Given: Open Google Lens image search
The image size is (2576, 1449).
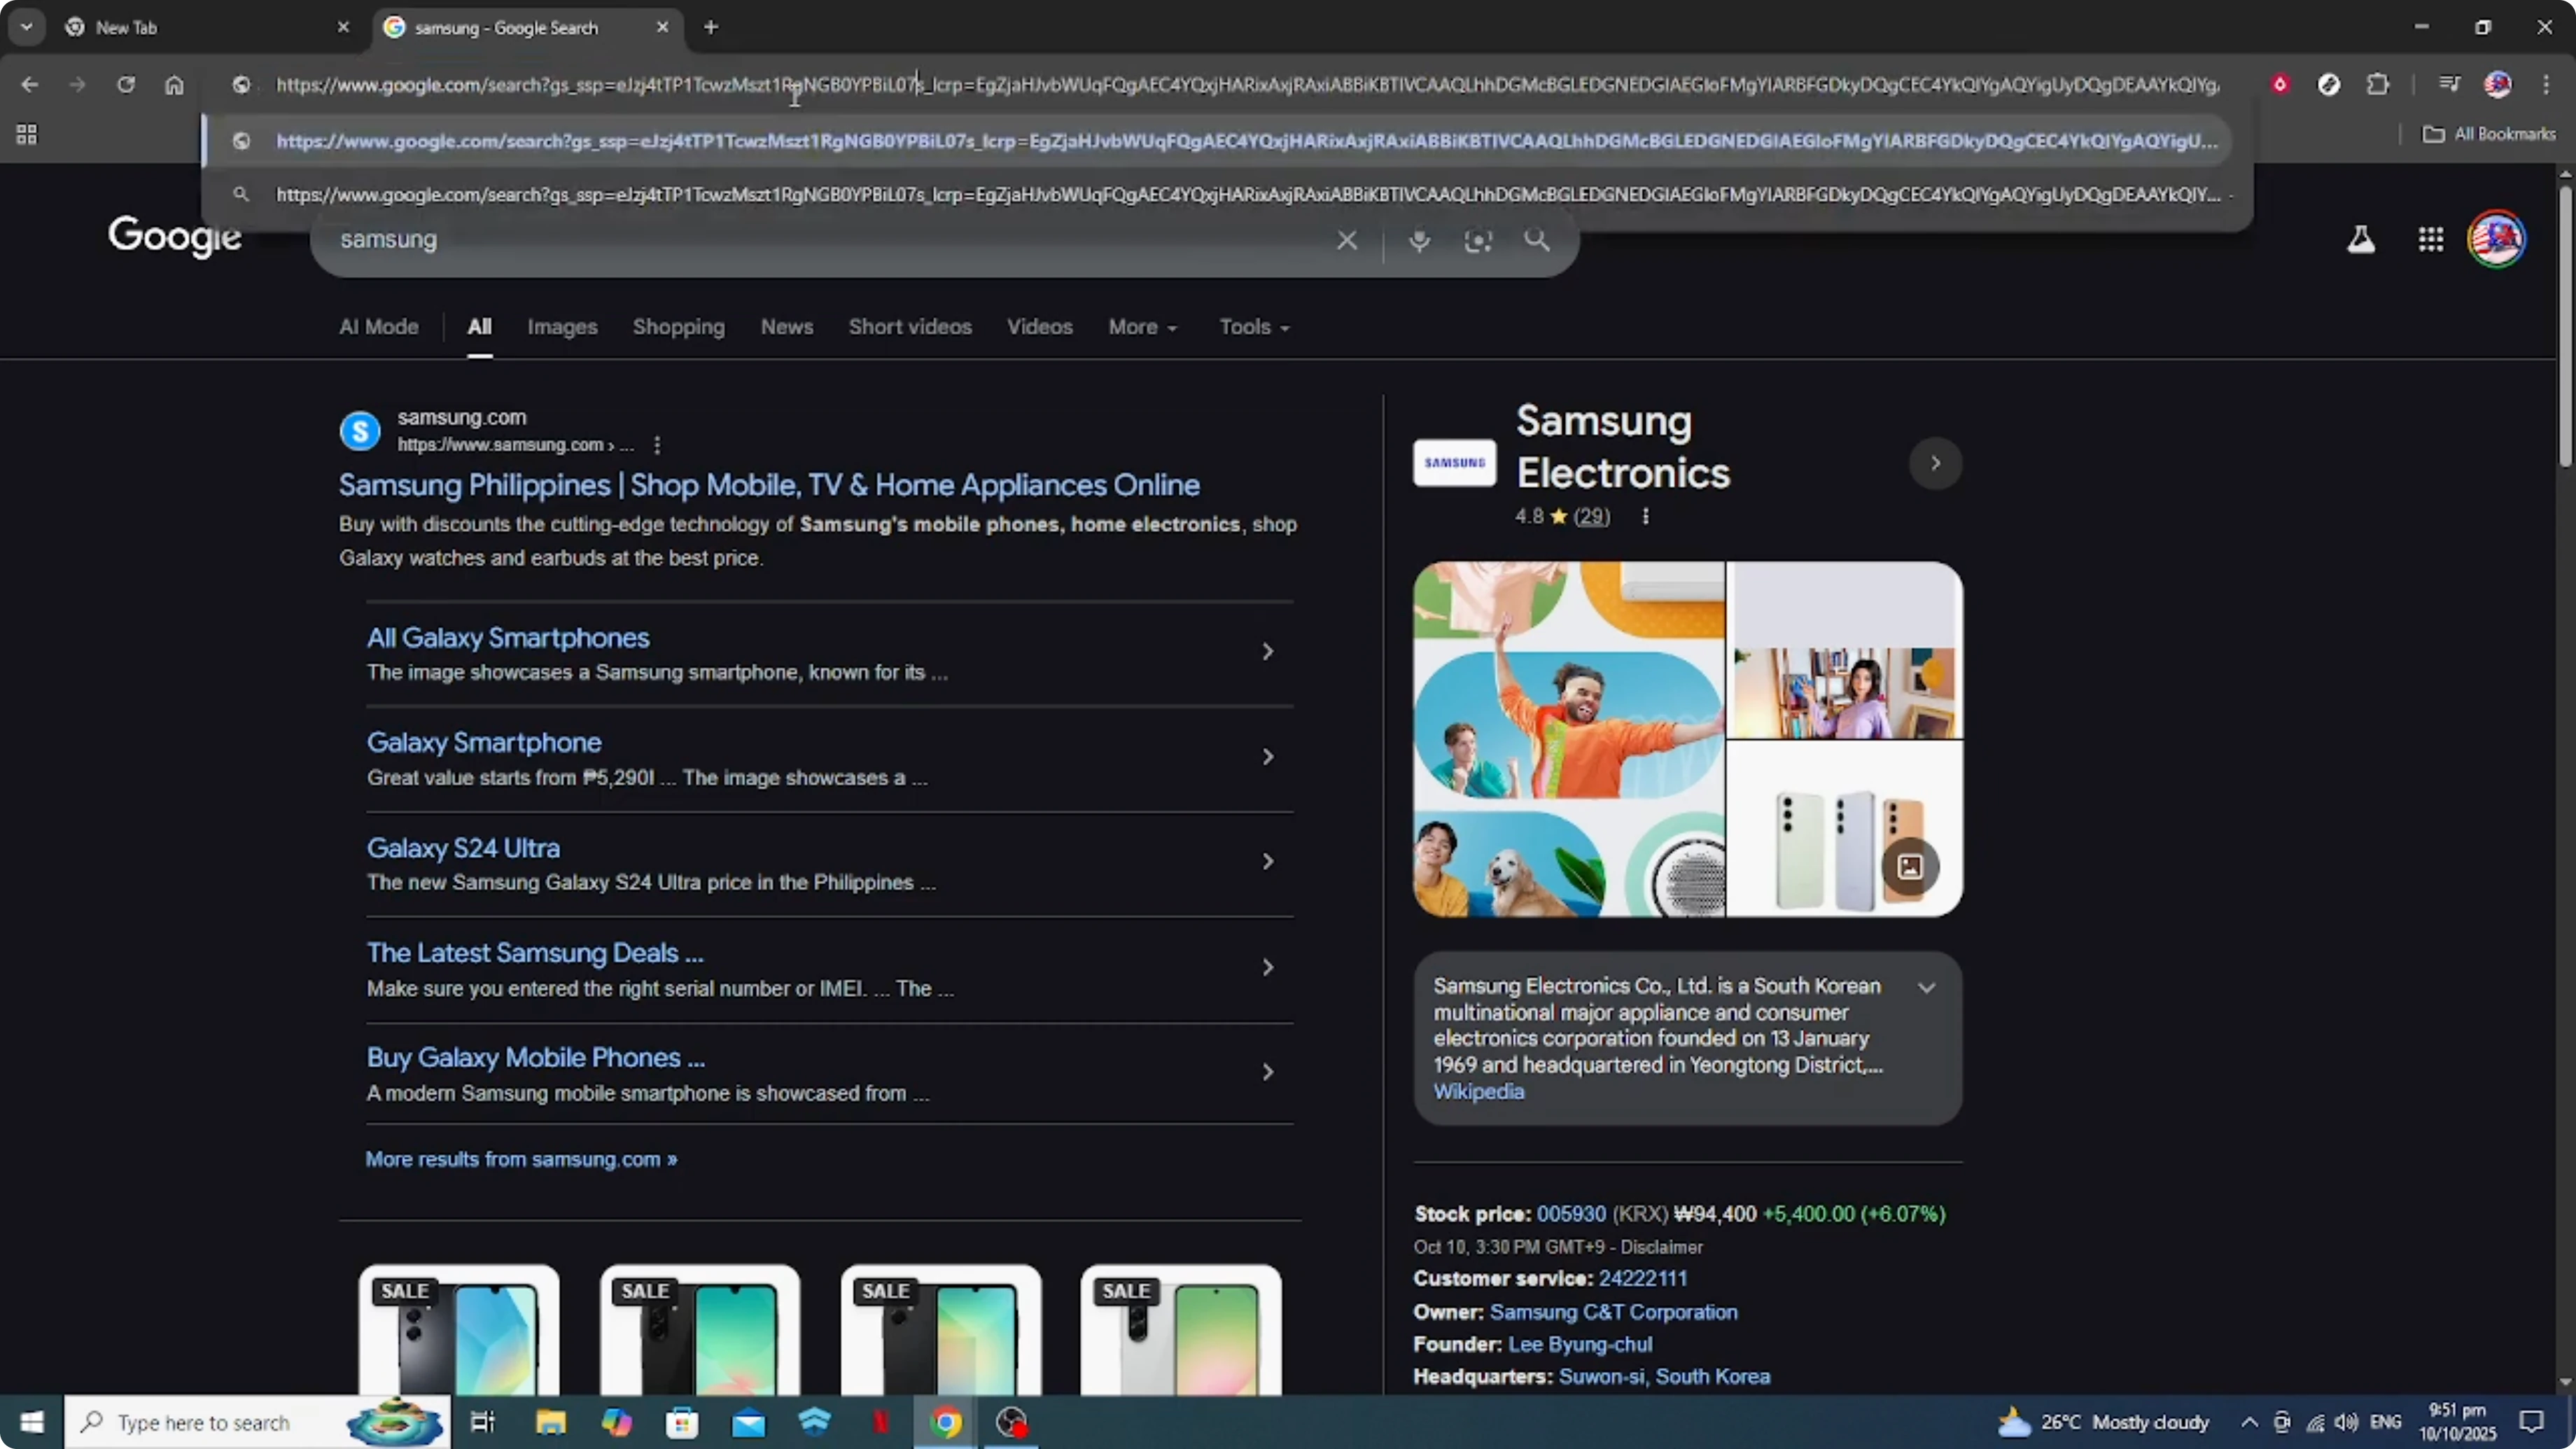Looking at the screenshot, I should (x=1478, y=240).
